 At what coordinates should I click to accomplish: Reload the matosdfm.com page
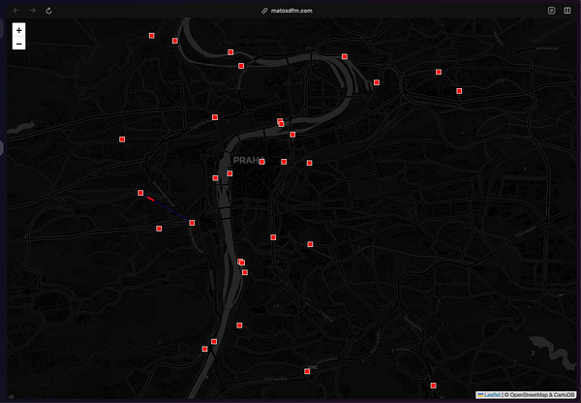pyautogui.click(x=48, y=11)
